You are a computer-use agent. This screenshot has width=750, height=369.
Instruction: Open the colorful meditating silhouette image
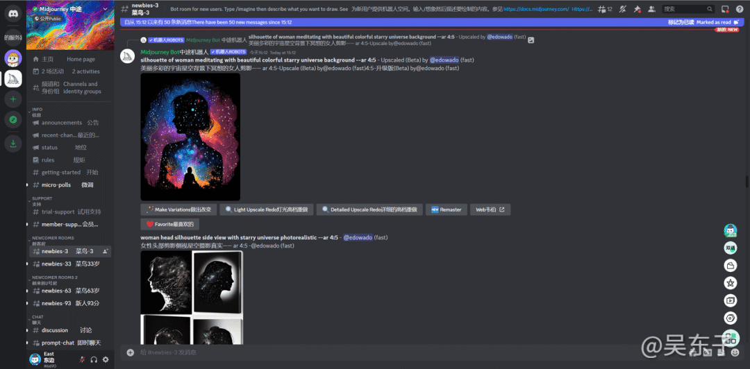click(x=190, y=137)
